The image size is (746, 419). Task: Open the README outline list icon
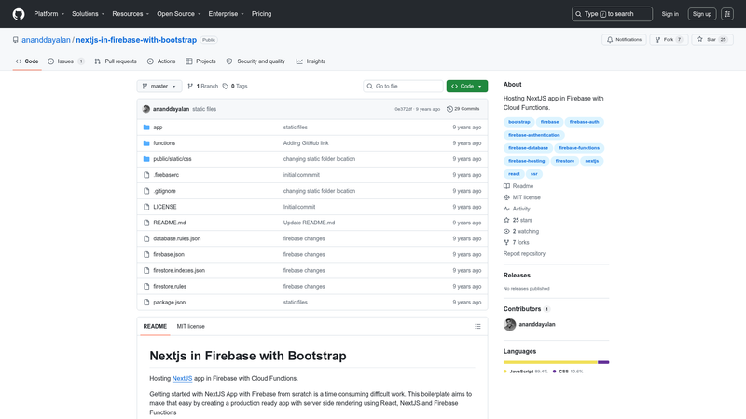click(477, 327)
